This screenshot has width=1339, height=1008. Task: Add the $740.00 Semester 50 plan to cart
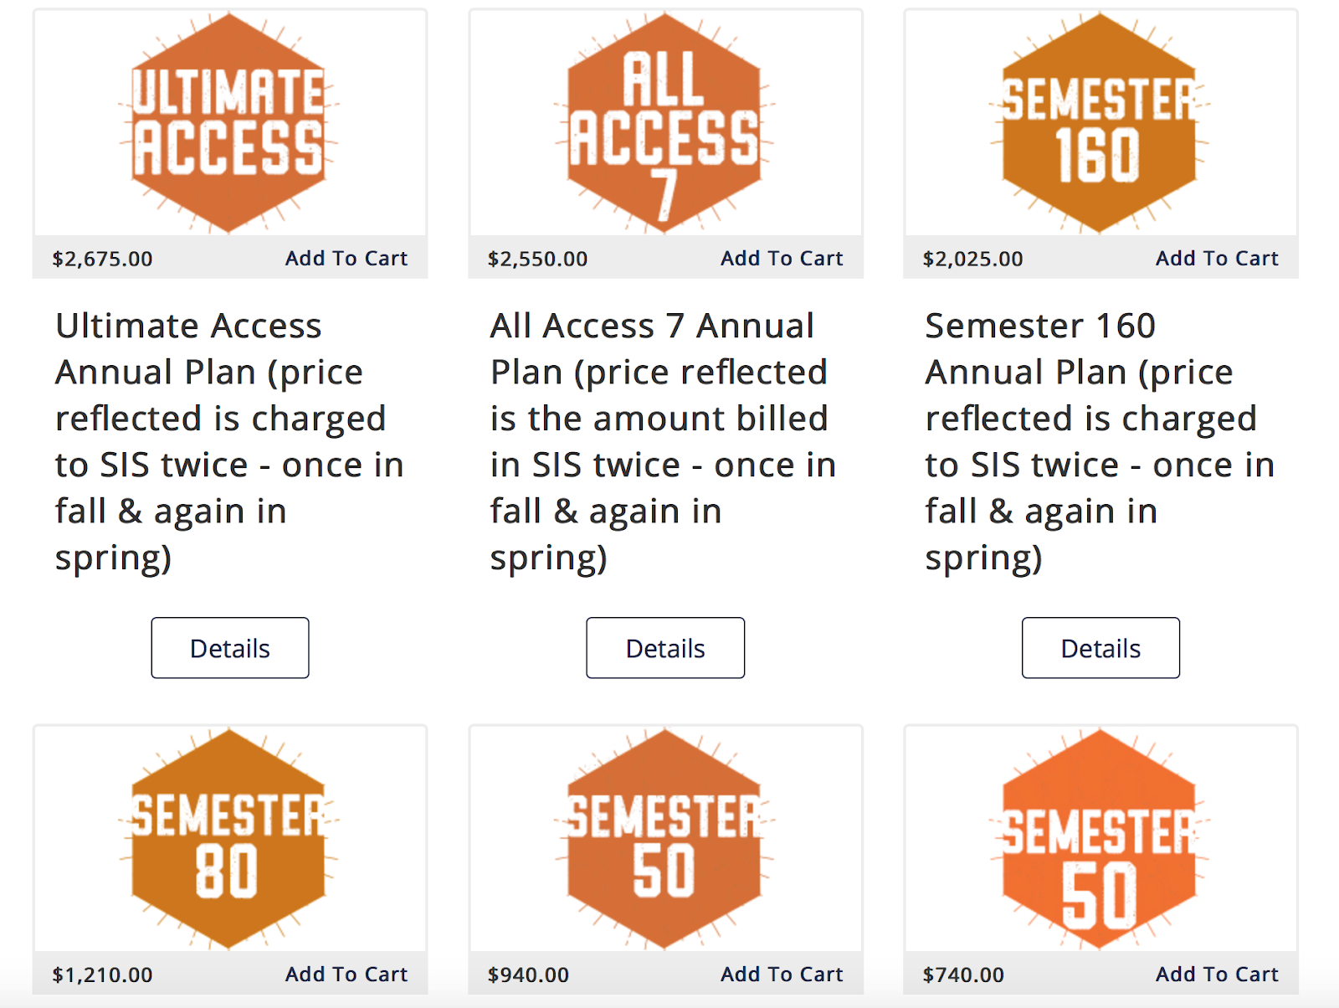point(1217,975)
